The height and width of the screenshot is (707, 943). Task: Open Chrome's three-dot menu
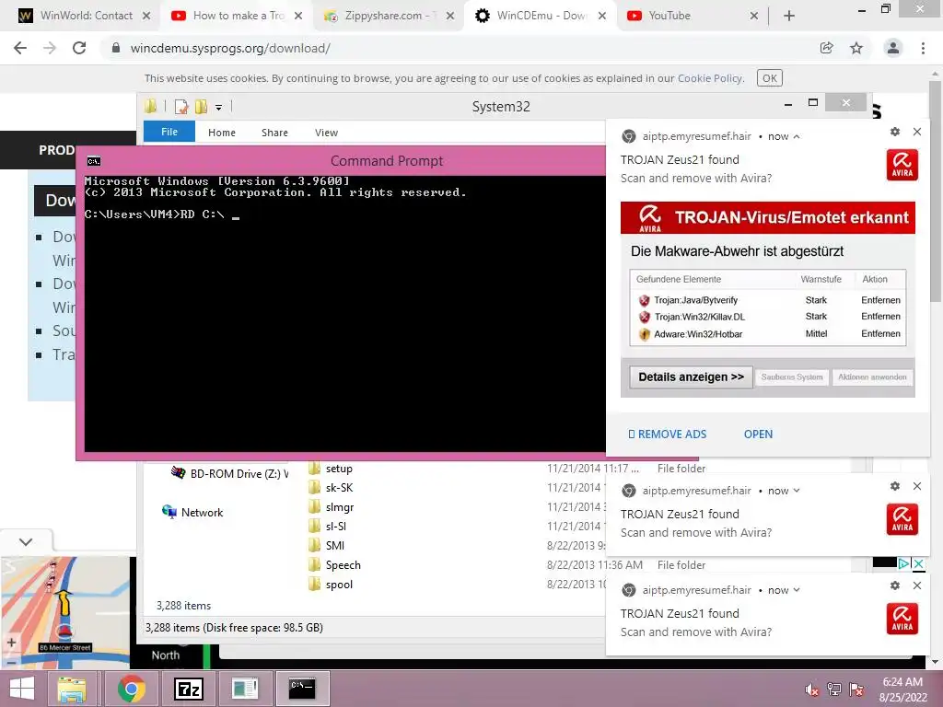[x=923, y=48]
